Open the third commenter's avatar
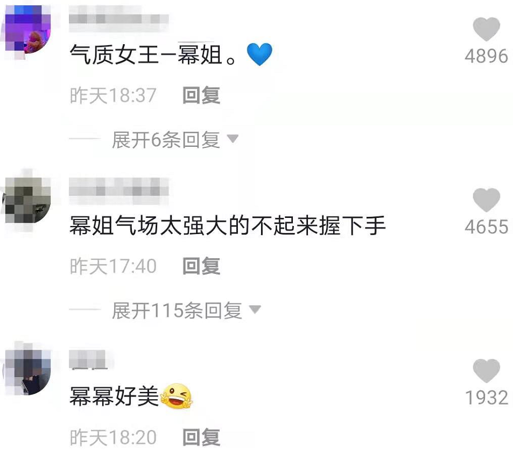This screenshot has height=453, width=513. point(27,371)
